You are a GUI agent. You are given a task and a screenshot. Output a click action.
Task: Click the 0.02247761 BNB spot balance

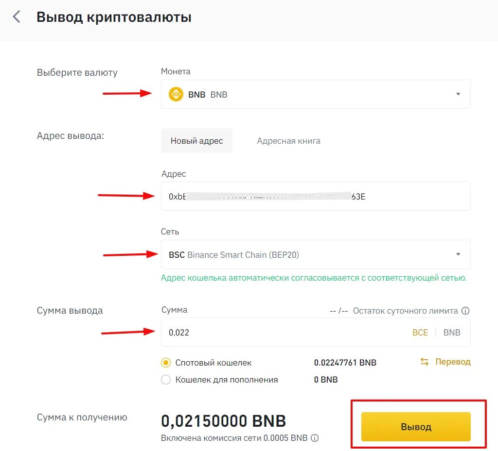pos(345,363)
